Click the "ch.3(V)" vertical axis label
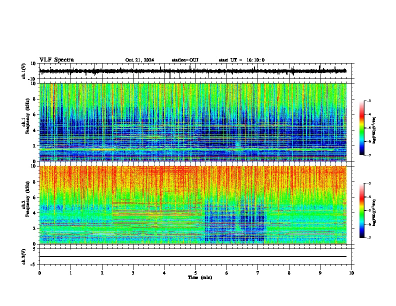 point(24,256)
